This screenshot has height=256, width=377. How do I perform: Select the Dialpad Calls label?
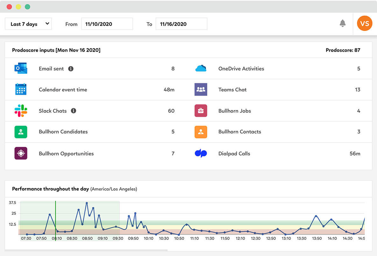tap(234, 153)
